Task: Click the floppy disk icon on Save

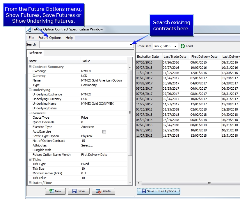Action: (x=74, y=191)
